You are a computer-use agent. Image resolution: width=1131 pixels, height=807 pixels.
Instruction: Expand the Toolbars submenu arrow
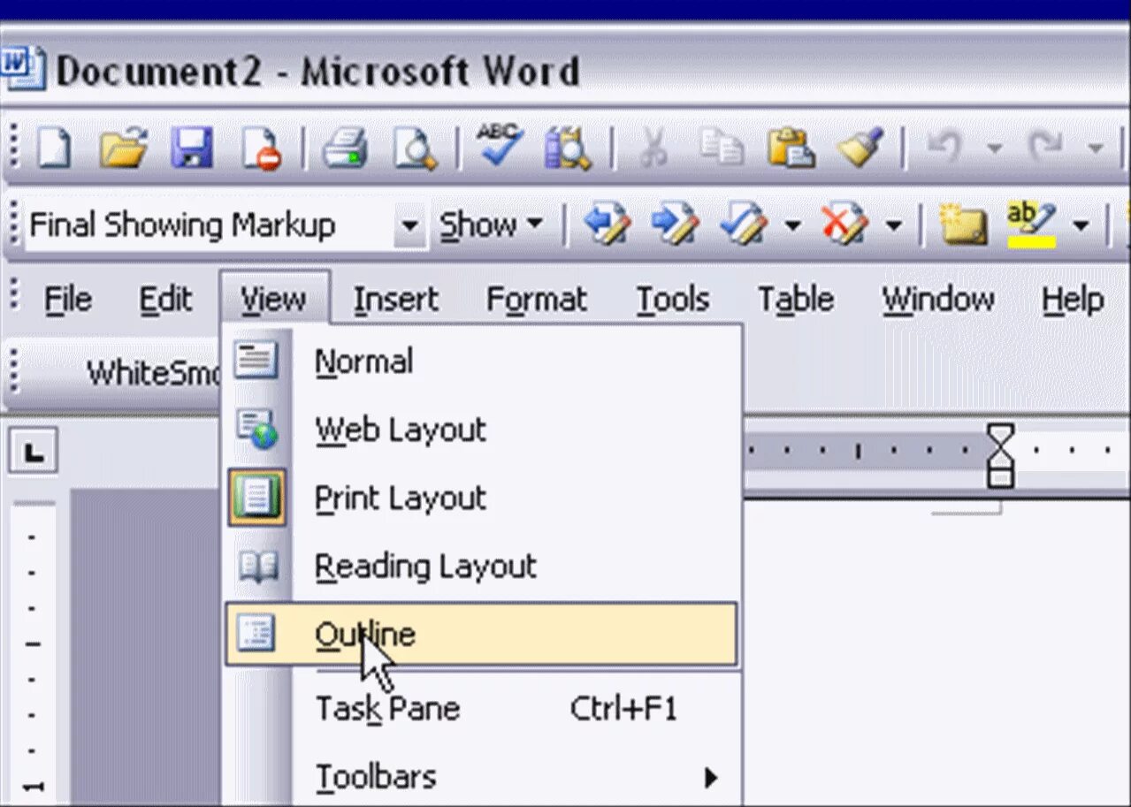pos(710,778)
